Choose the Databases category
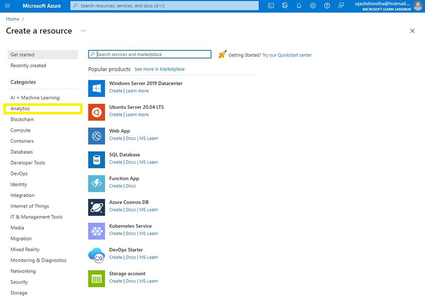 [x=21, y=152]
